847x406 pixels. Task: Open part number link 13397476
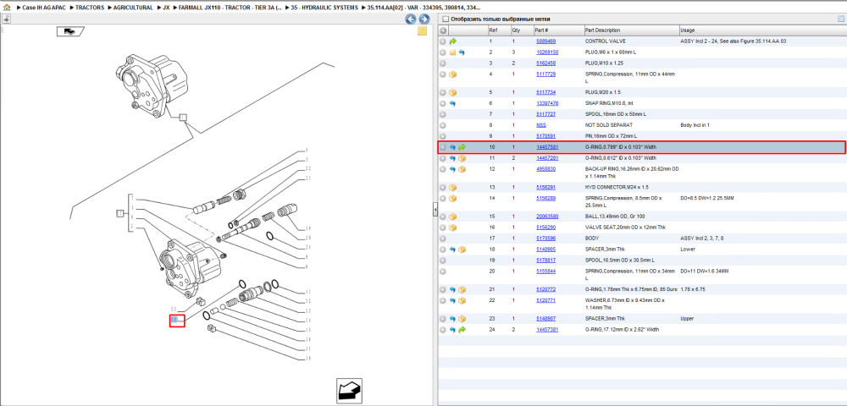click(546, 103)
